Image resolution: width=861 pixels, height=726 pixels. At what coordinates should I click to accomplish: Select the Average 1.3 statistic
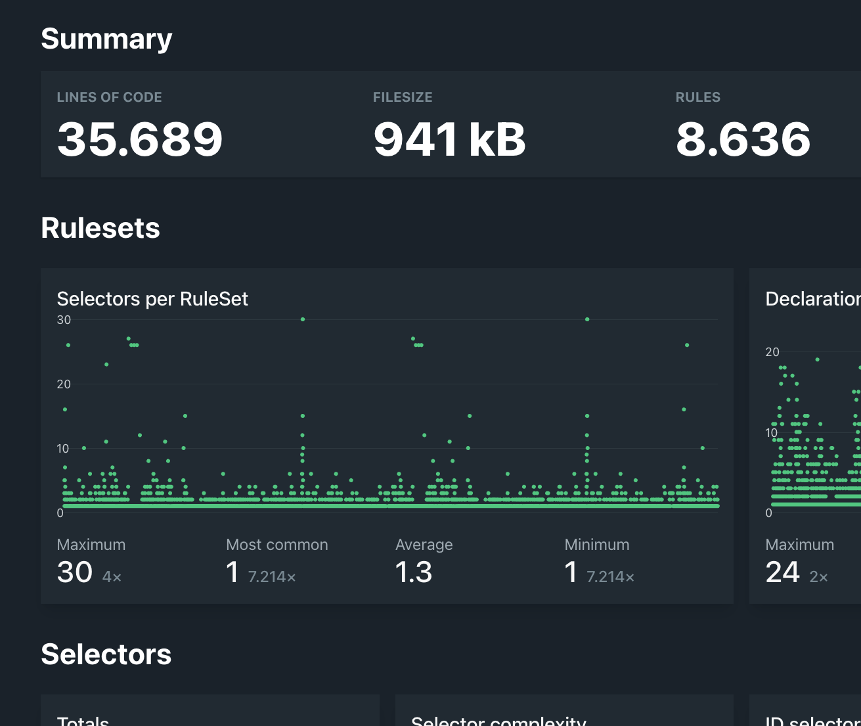tap(413, 572)
